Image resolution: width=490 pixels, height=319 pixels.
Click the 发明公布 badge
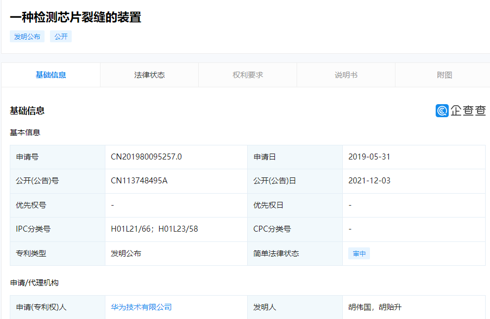pos(27,36)
